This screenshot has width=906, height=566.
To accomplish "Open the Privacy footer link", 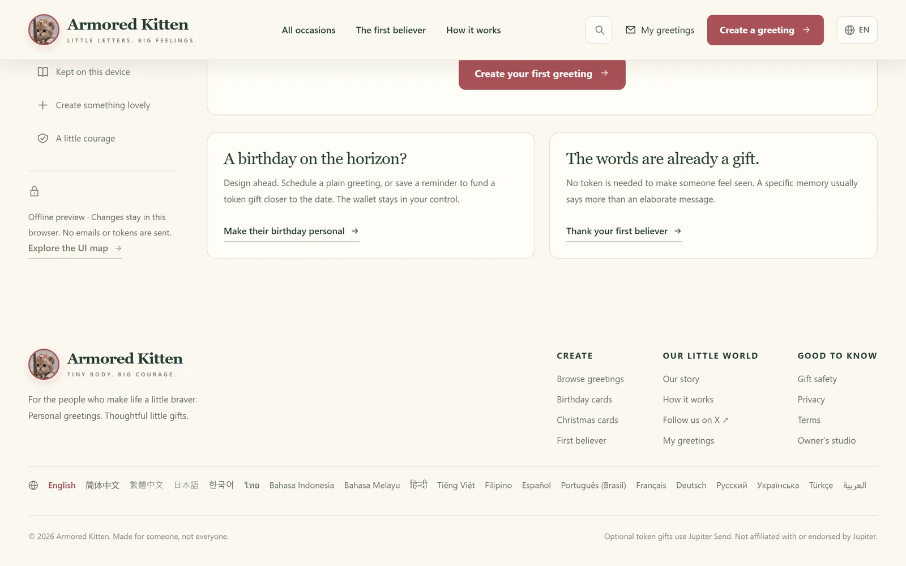I will coord(811,400).
